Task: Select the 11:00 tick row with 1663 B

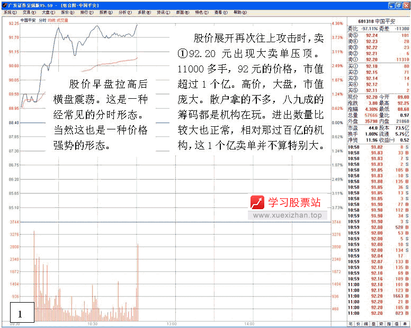Action: coord(379,296)
